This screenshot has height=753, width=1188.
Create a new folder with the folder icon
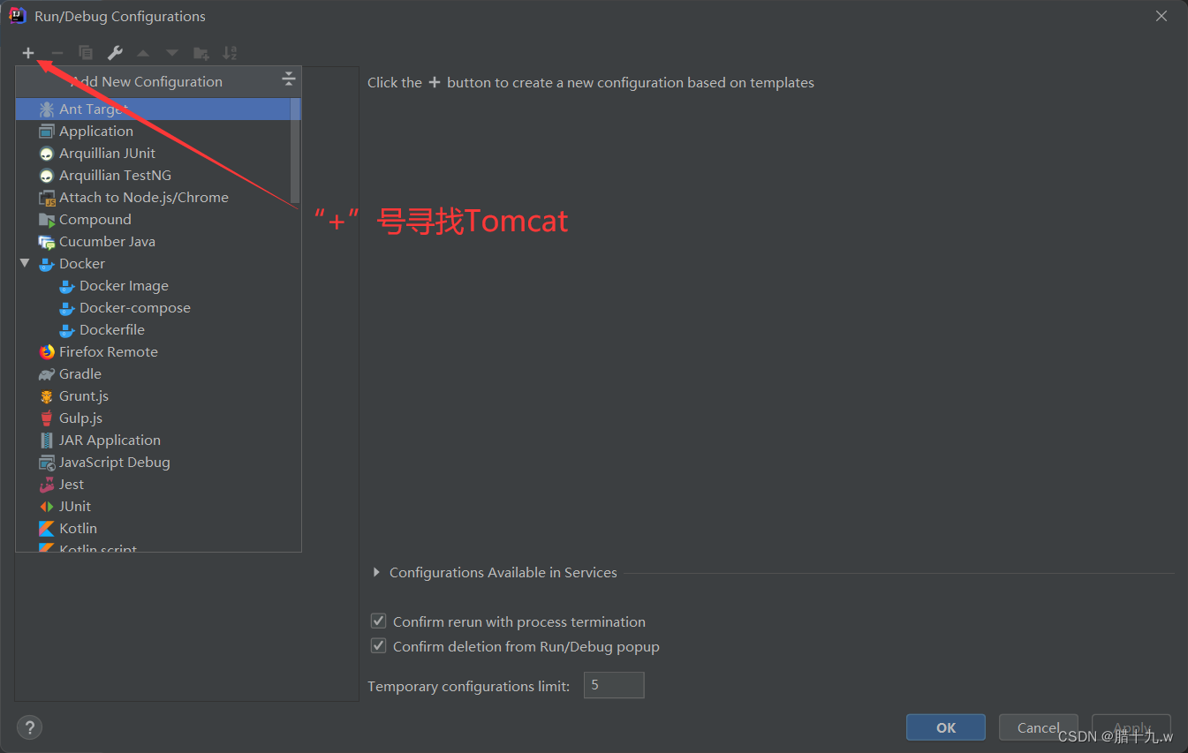[x=201, y=53]
